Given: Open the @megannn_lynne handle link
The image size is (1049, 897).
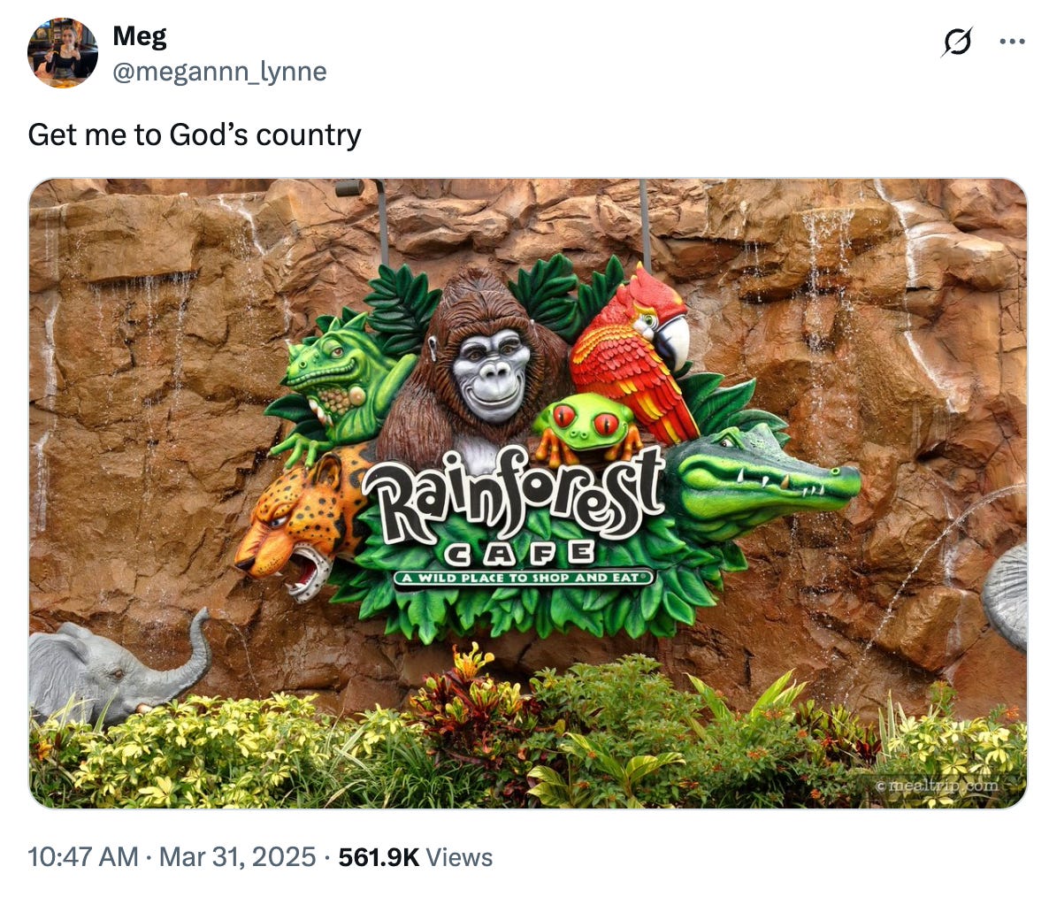Looking at the screenshot, I should click(x=219, y=71).
